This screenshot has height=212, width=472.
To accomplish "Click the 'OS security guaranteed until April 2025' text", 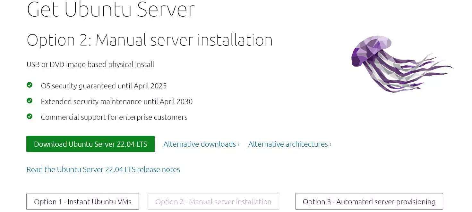I will [104, 86].
